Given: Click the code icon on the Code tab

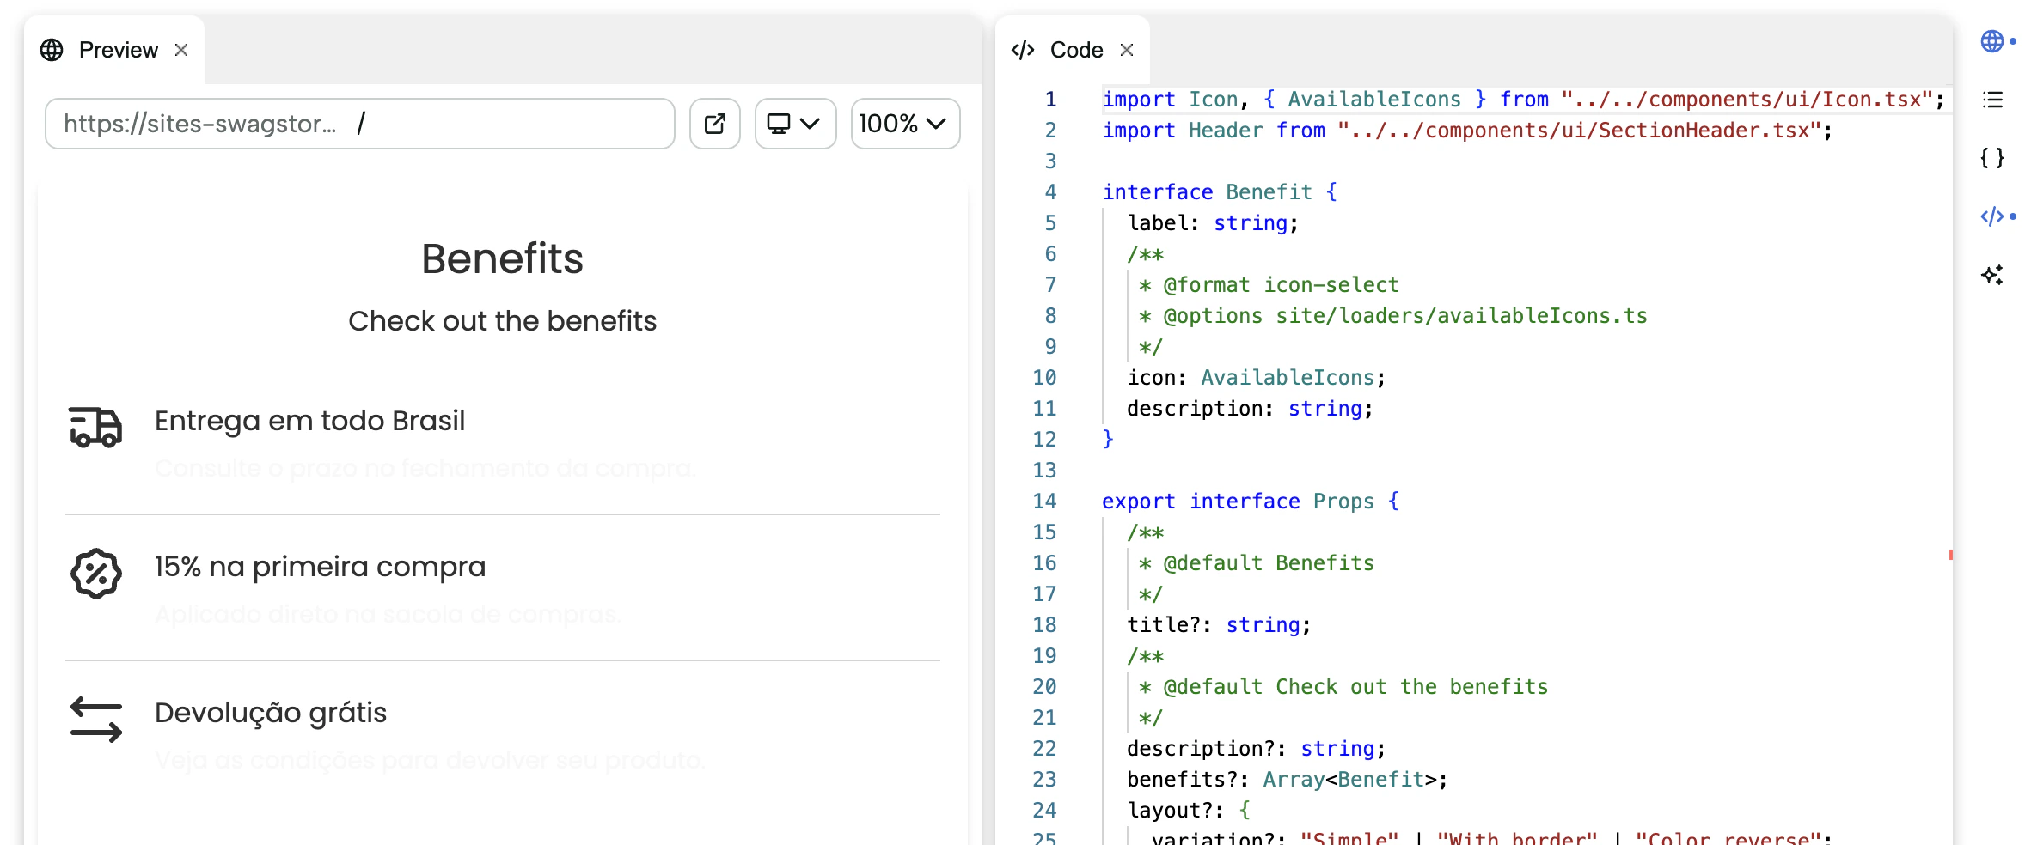Looking at the screenshot, I should [x=1023, y=50].
